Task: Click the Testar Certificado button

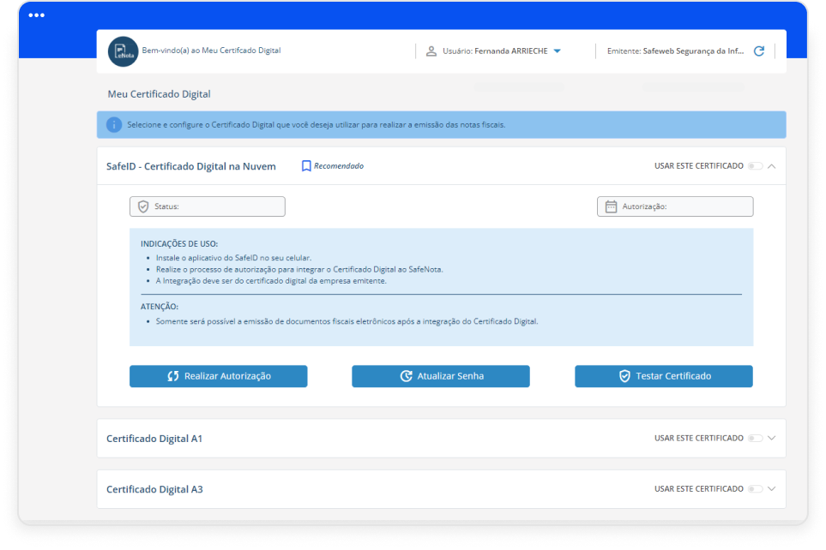Action: pyautogui.click(x=663, y=376)
